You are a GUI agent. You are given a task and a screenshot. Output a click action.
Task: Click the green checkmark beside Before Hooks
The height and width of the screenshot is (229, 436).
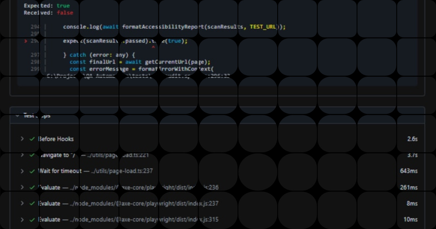click(32, 139)
